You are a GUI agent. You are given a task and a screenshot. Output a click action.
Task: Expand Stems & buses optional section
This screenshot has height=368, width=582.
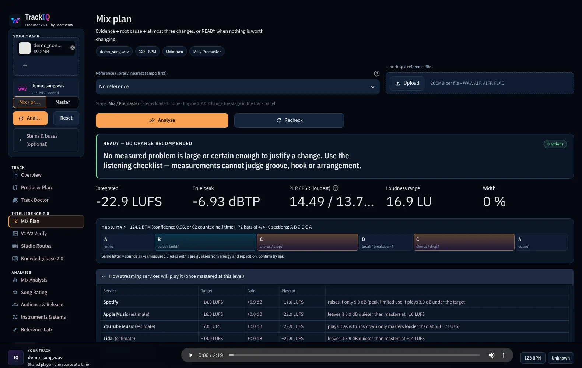(x=46, y=140)
